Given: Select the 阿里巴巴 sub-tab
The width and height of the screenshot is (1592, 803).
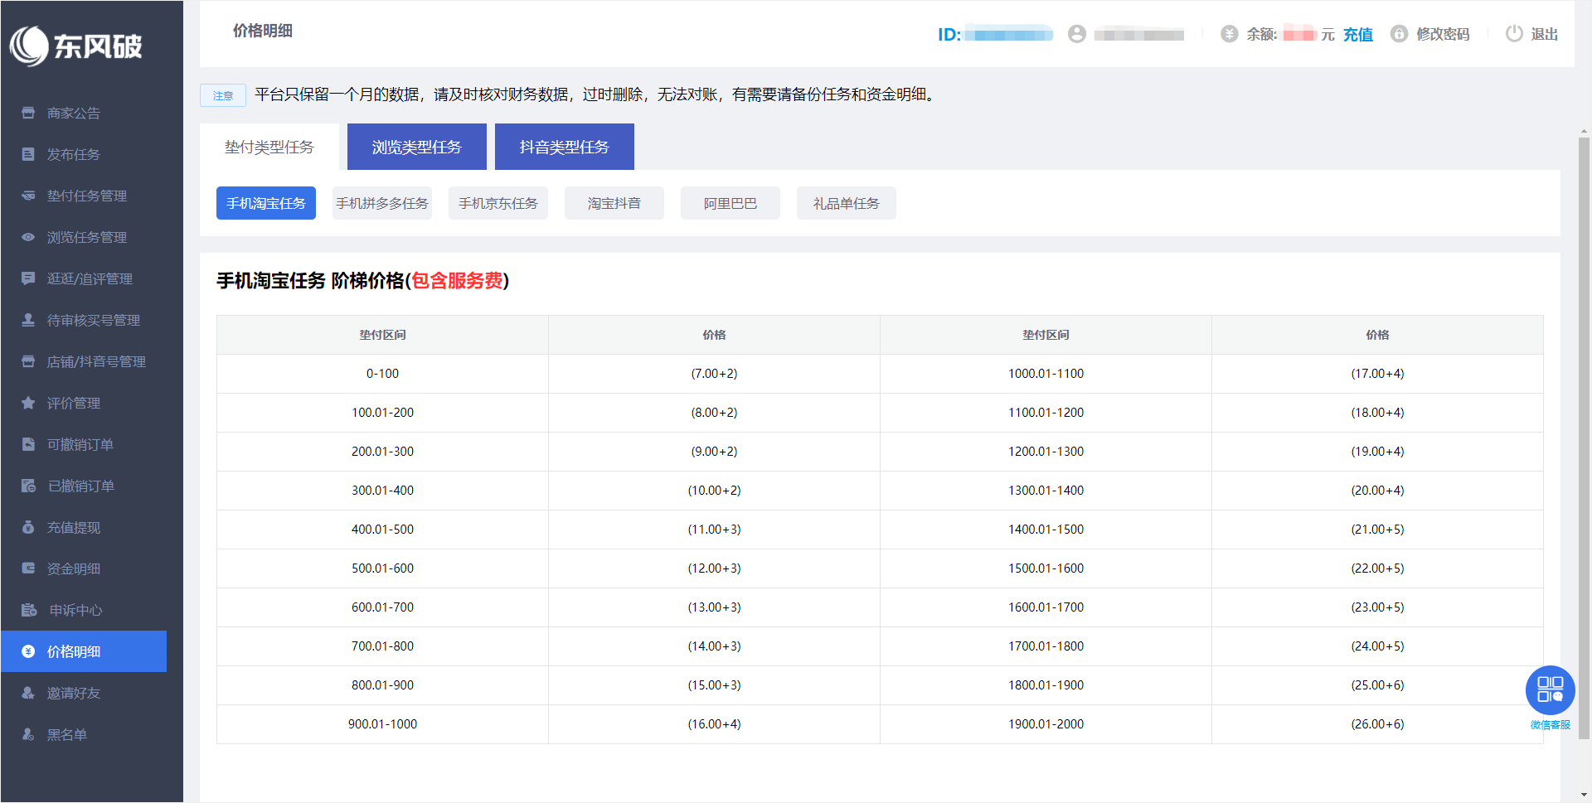Looking at the screenshot, I should pos(730,203).
